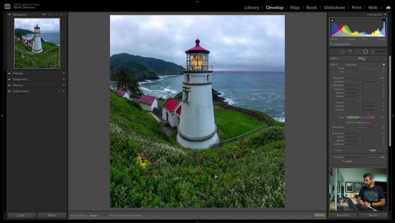The height and width of the screenshot is (223, 395).
Task: Hide the filmstrip via bottom arrow
Action: tap(197, 222)
